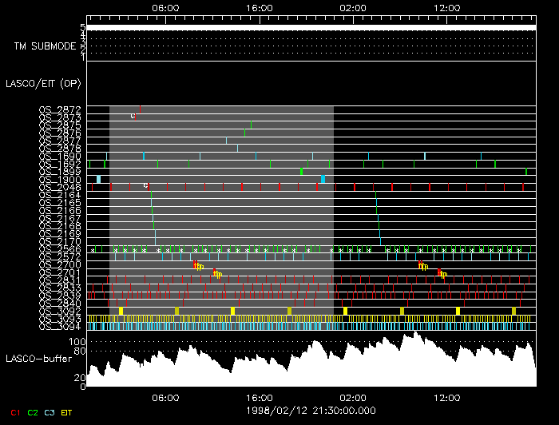Select the first yellow block in OS_3092 row
Viewport: 559px width, 425px height.
(121, 310)
